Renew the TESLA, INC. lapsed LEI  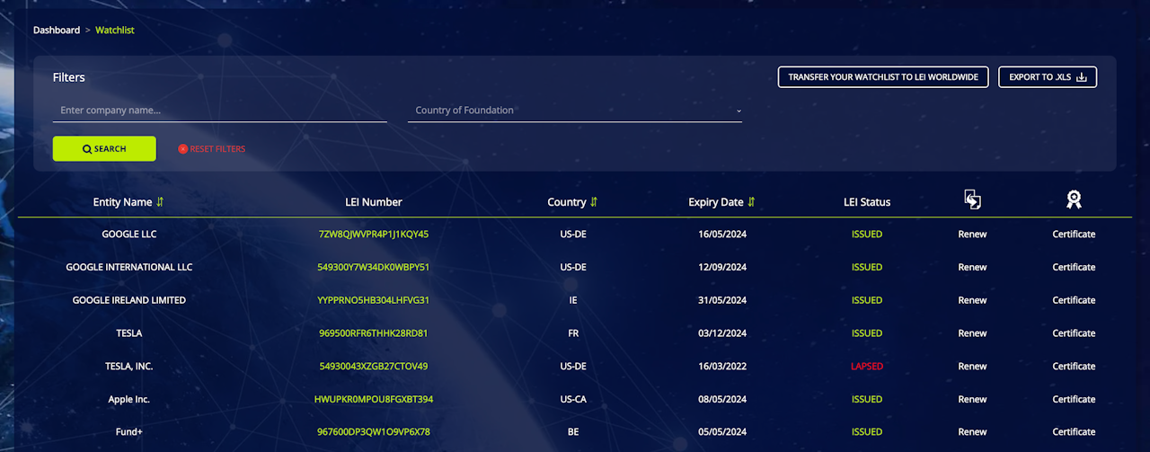click(x=972, y=367)
